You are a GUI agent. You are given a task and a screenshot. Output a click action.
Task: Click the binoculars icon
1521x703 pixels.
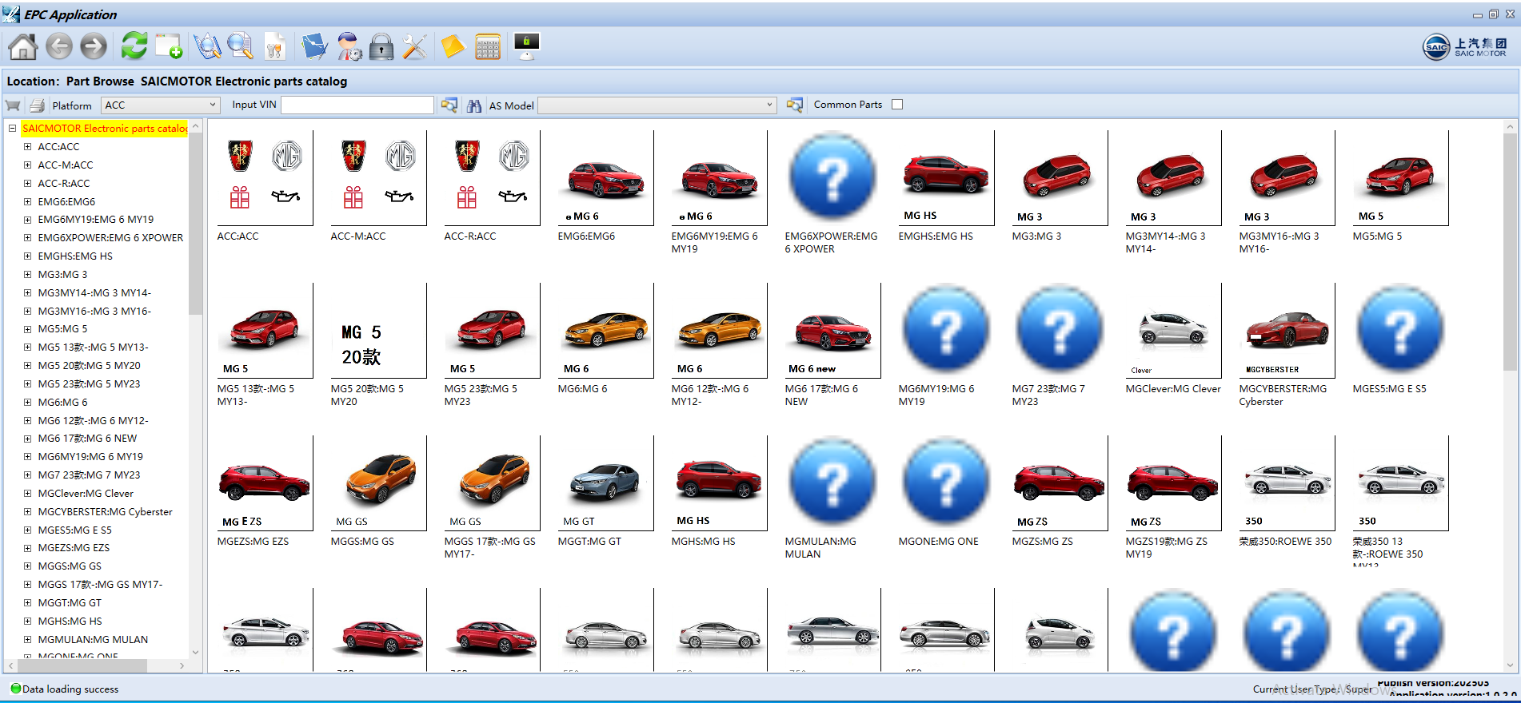(474, 105)
